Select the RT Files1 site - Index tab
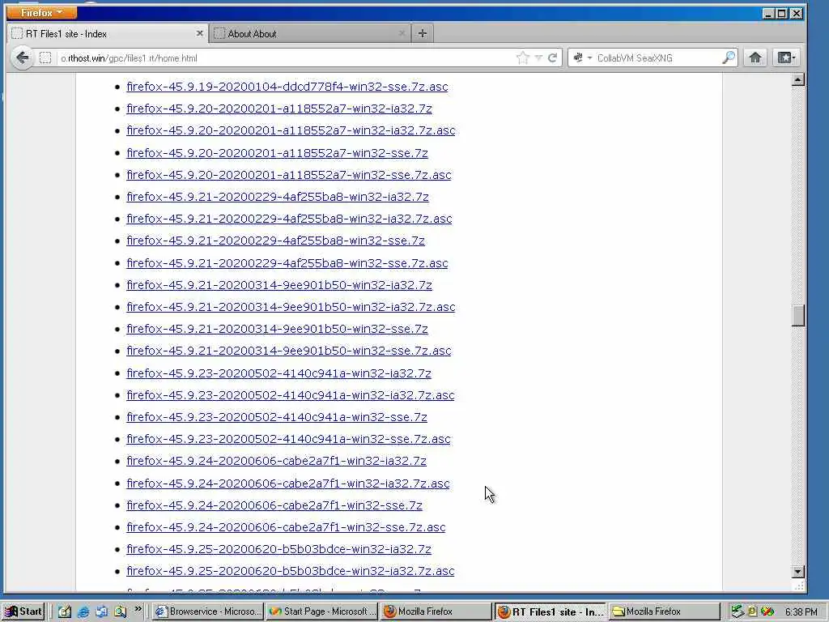 click(x=108, y=33)
